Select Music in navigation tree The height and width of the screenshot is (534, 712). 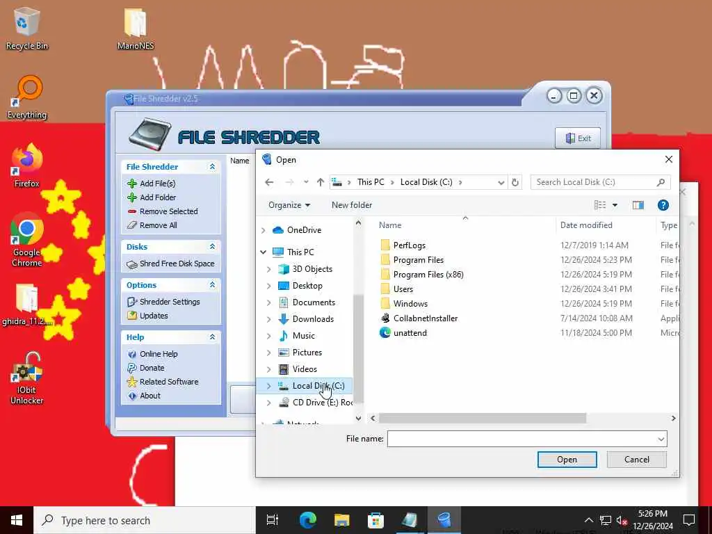click(x=303, y=336)
